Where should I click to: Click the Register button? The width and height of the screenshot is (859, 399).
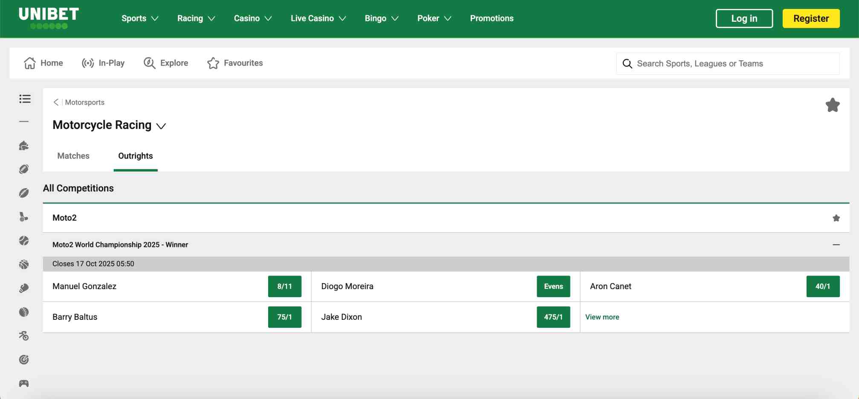pos(810,18)
